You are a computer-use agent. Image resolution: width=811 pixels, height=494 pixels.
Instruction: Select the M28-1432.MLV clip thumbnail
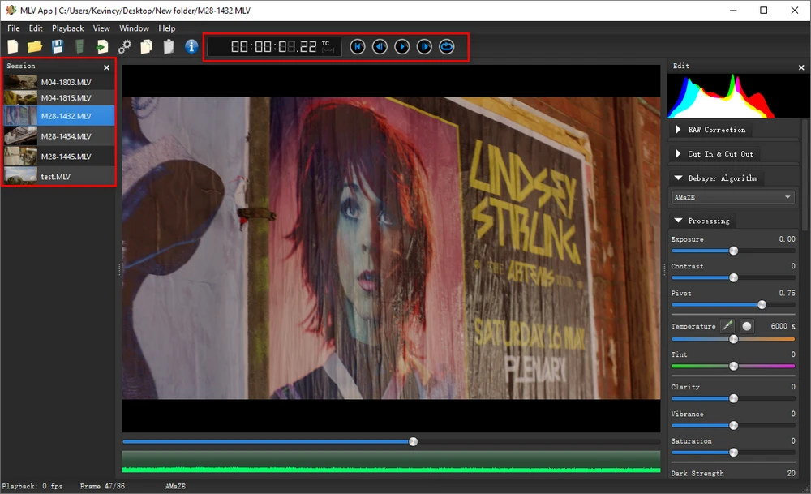[21, 116]
